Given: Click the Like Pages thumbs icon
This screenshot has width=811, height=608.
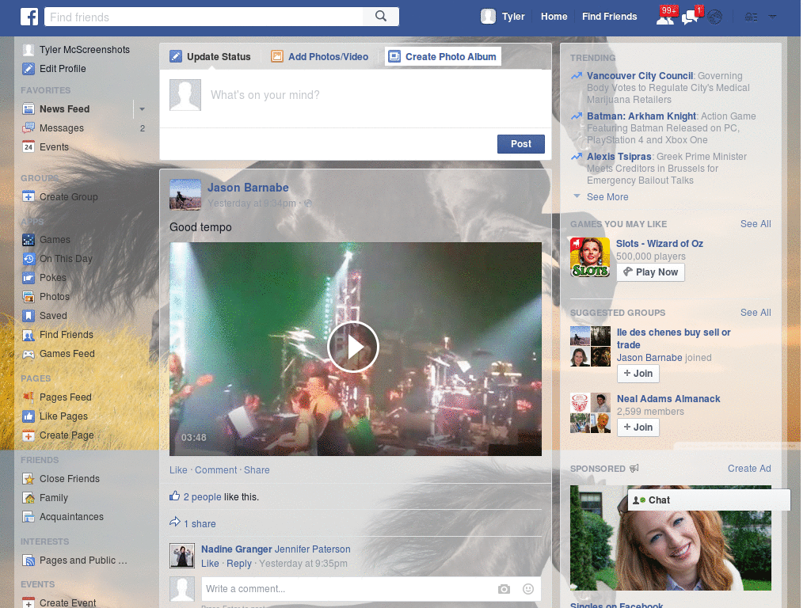Looking at the screenshot, I should (x=29, y=416).
